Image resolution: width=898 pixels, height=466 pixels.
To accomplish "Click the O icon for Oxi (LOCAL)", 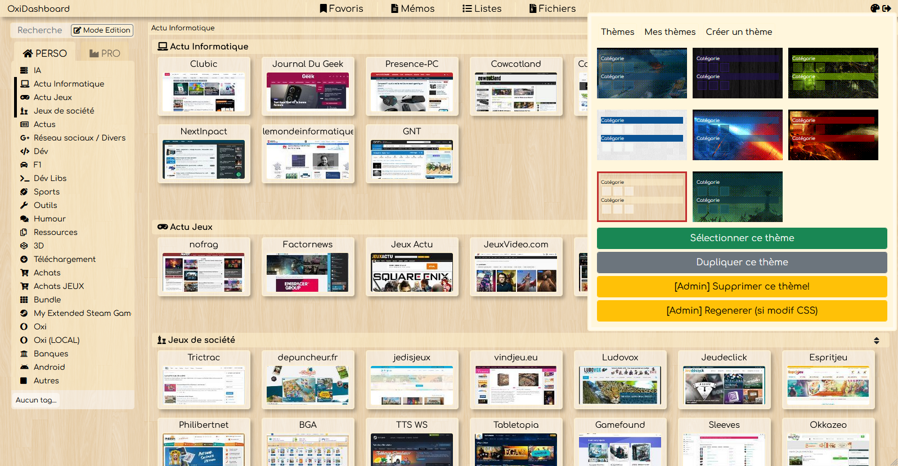I will (24, 340).
